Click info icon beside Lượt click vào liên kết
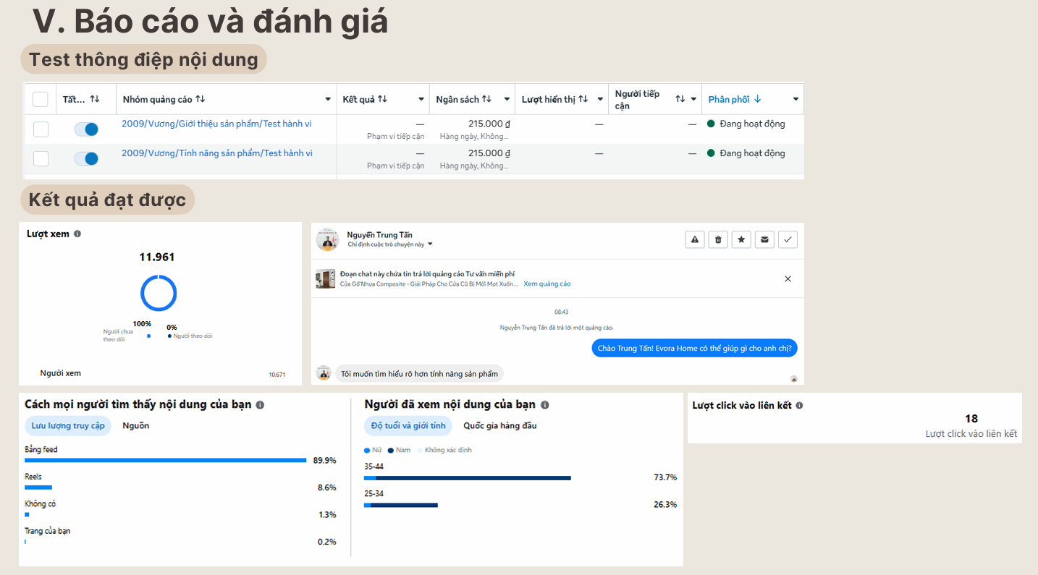 pos(799,406)
